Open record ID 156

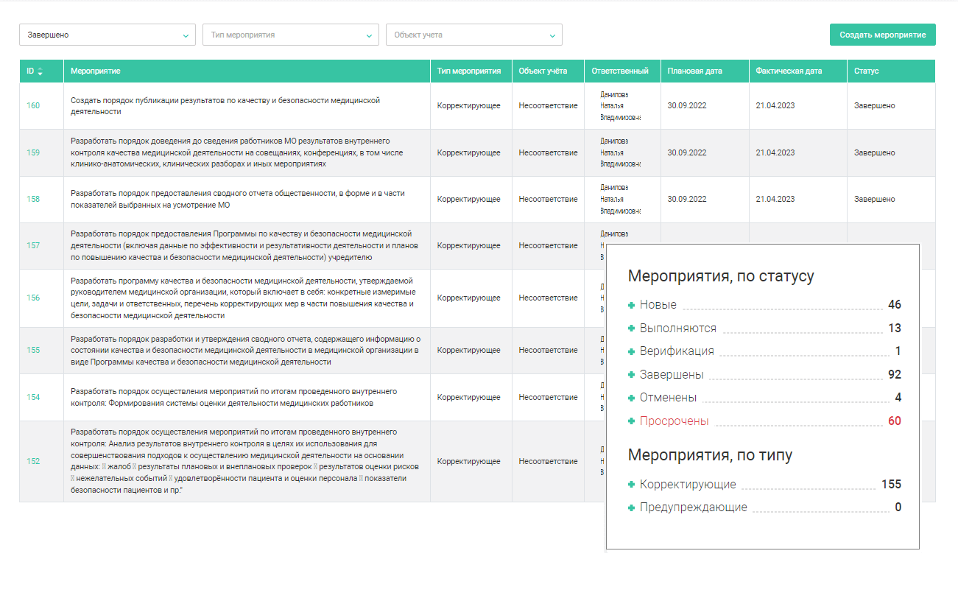[x=33, y=298]
